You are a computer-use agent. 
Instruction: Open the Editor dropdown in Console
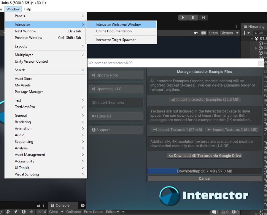(112, 212)
